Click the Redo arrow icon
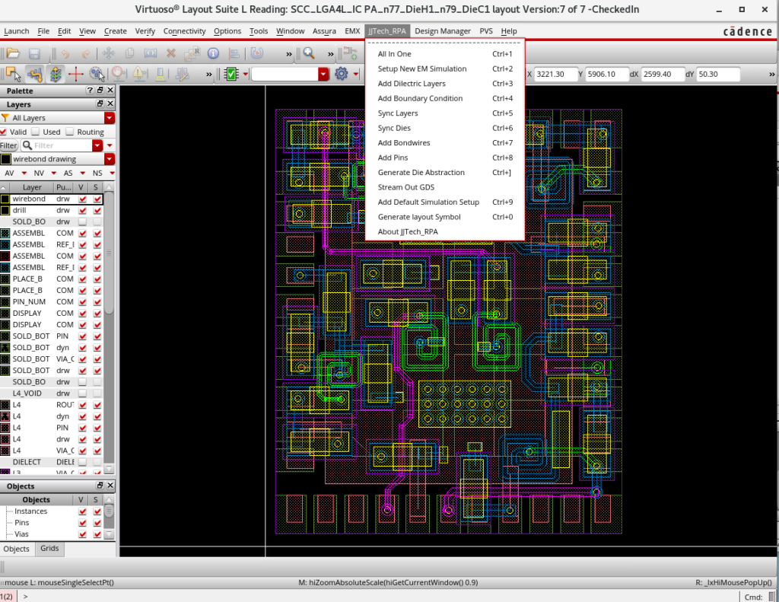 point(86,53)
